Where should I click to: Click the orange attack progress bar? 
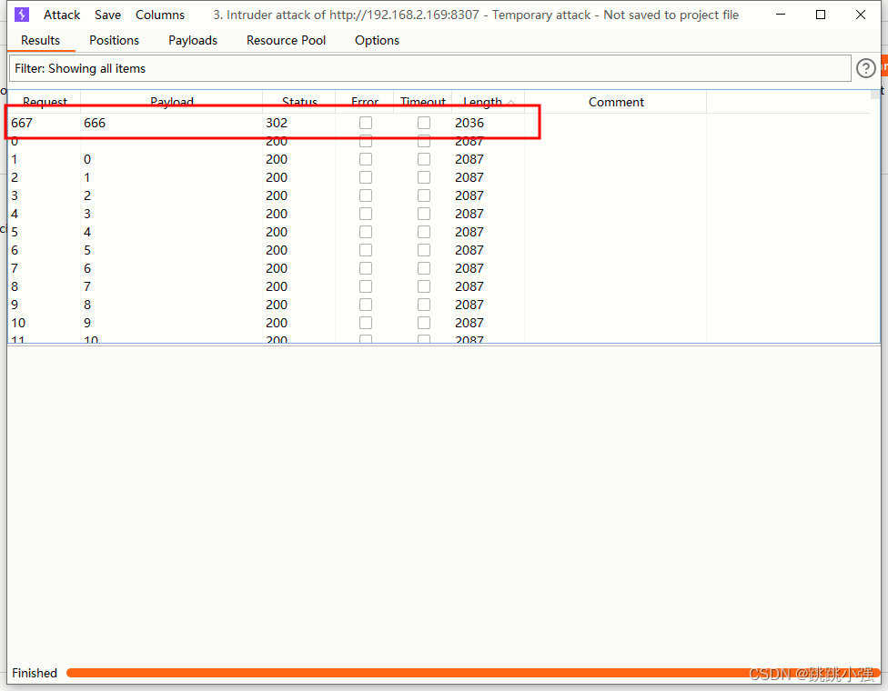[473, 673]
